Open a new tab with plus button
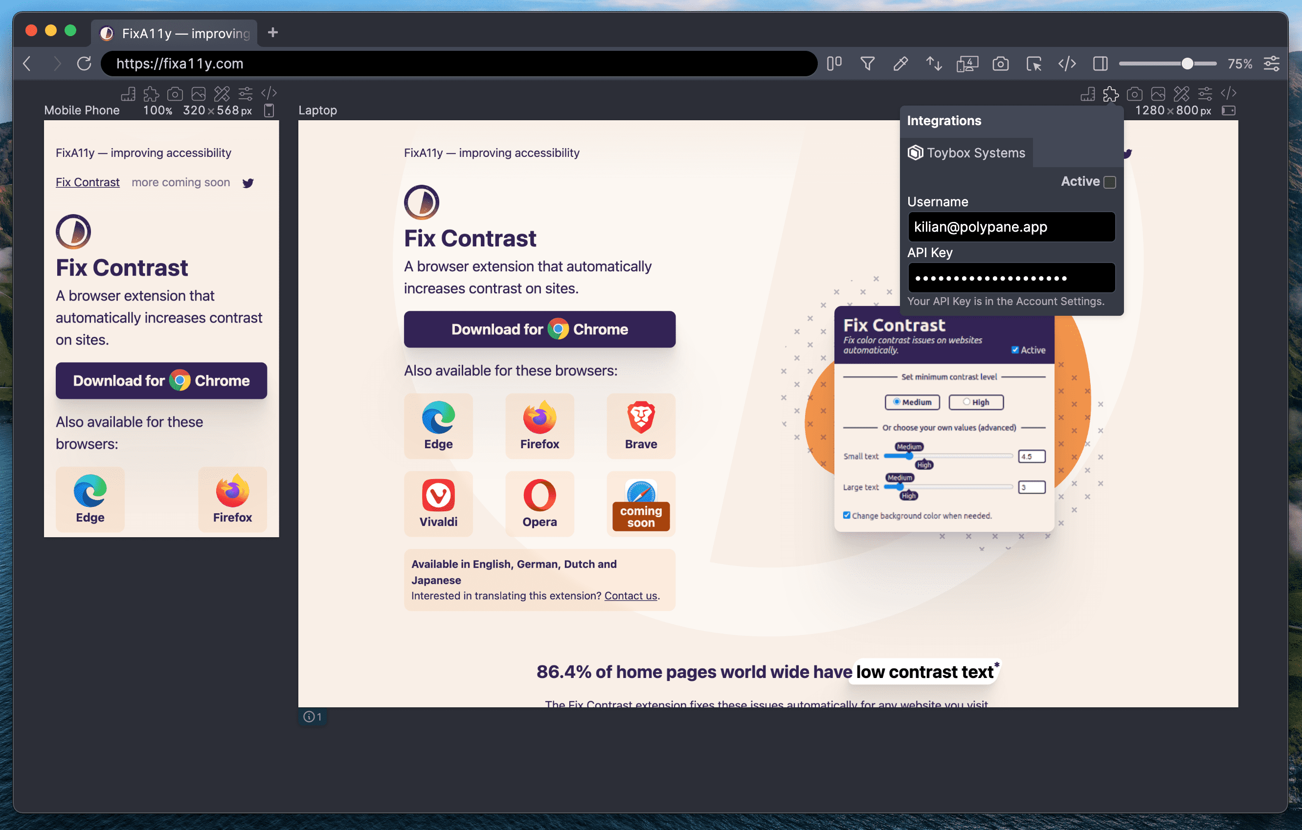This screenshot has width=1302, height=830. point(272,33)
